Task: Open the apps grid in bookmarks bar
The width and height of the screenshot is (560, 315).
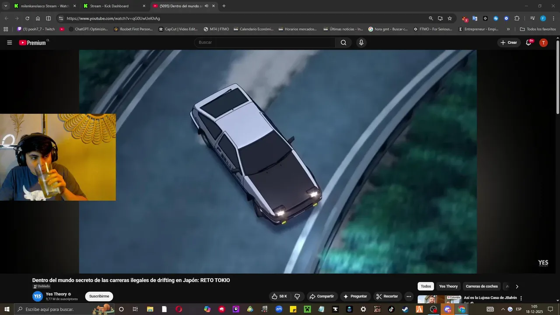Action: [6, 29]
